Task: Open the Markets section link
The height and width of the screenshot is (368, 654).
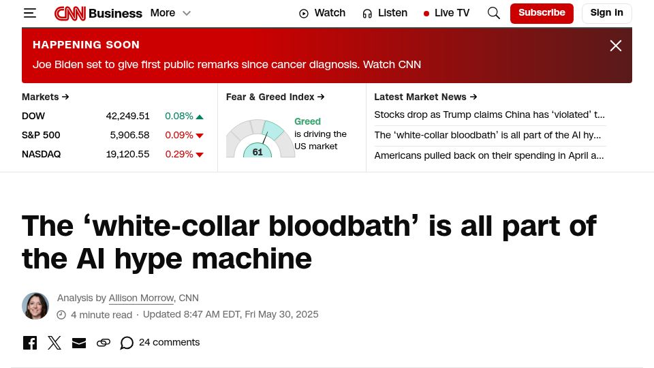Action: point(45,97)
